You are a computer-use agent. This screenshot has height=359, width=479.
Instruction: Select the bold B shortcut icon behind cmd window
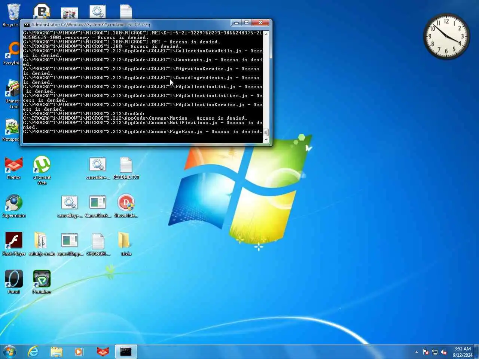pos(42,11)
